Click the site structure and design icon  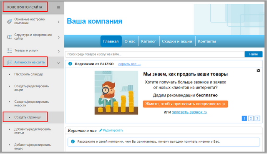coord(10,37)
